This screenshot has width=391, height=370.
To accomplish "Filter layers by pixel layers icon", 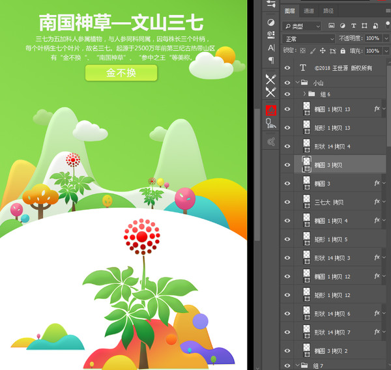I will (331, 25).
